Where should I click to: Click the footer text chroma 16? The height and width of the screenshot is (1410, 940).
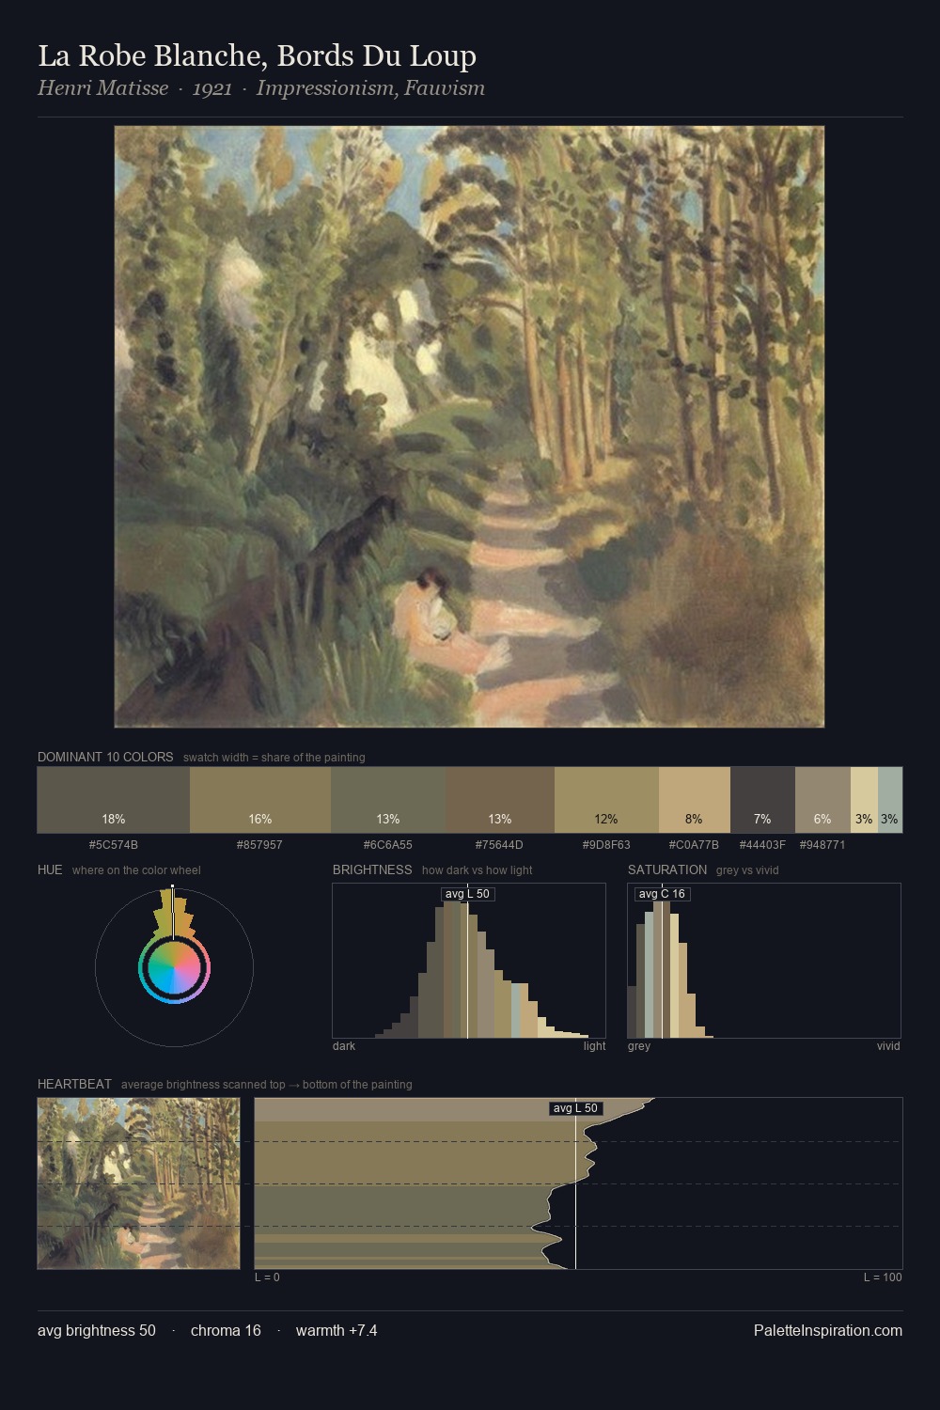coord(226,1330)
